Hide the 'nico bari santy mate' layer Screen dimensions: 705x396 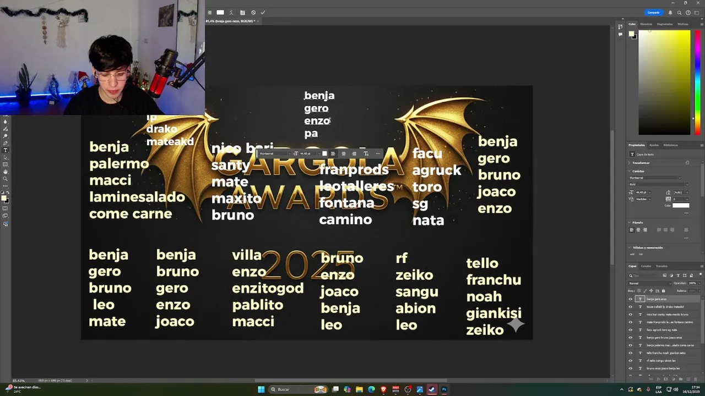click(x=631, y=315)
